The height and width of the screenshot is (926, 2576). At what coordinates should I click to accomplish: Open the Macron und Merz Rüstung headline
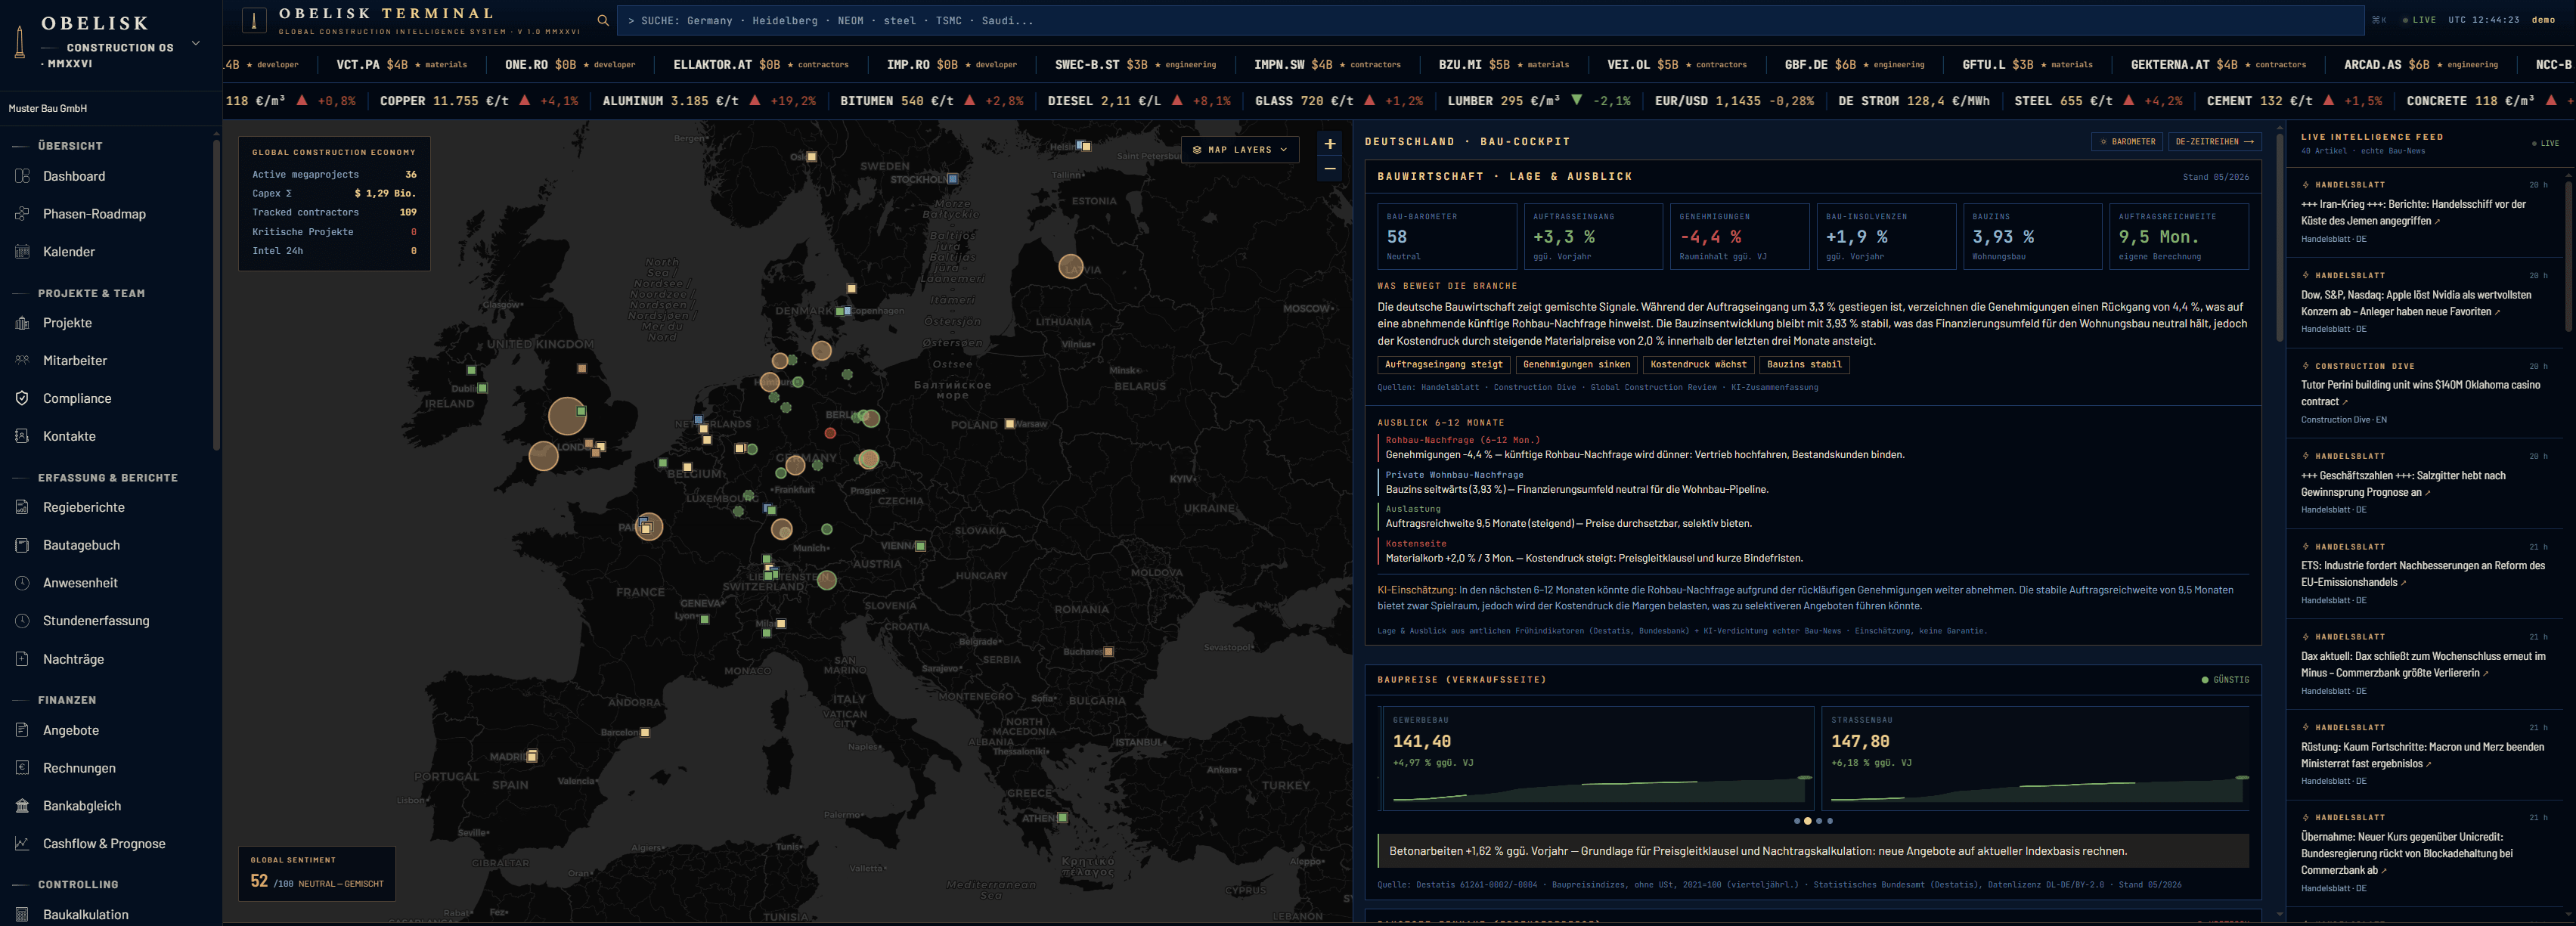pos(2422,755)
